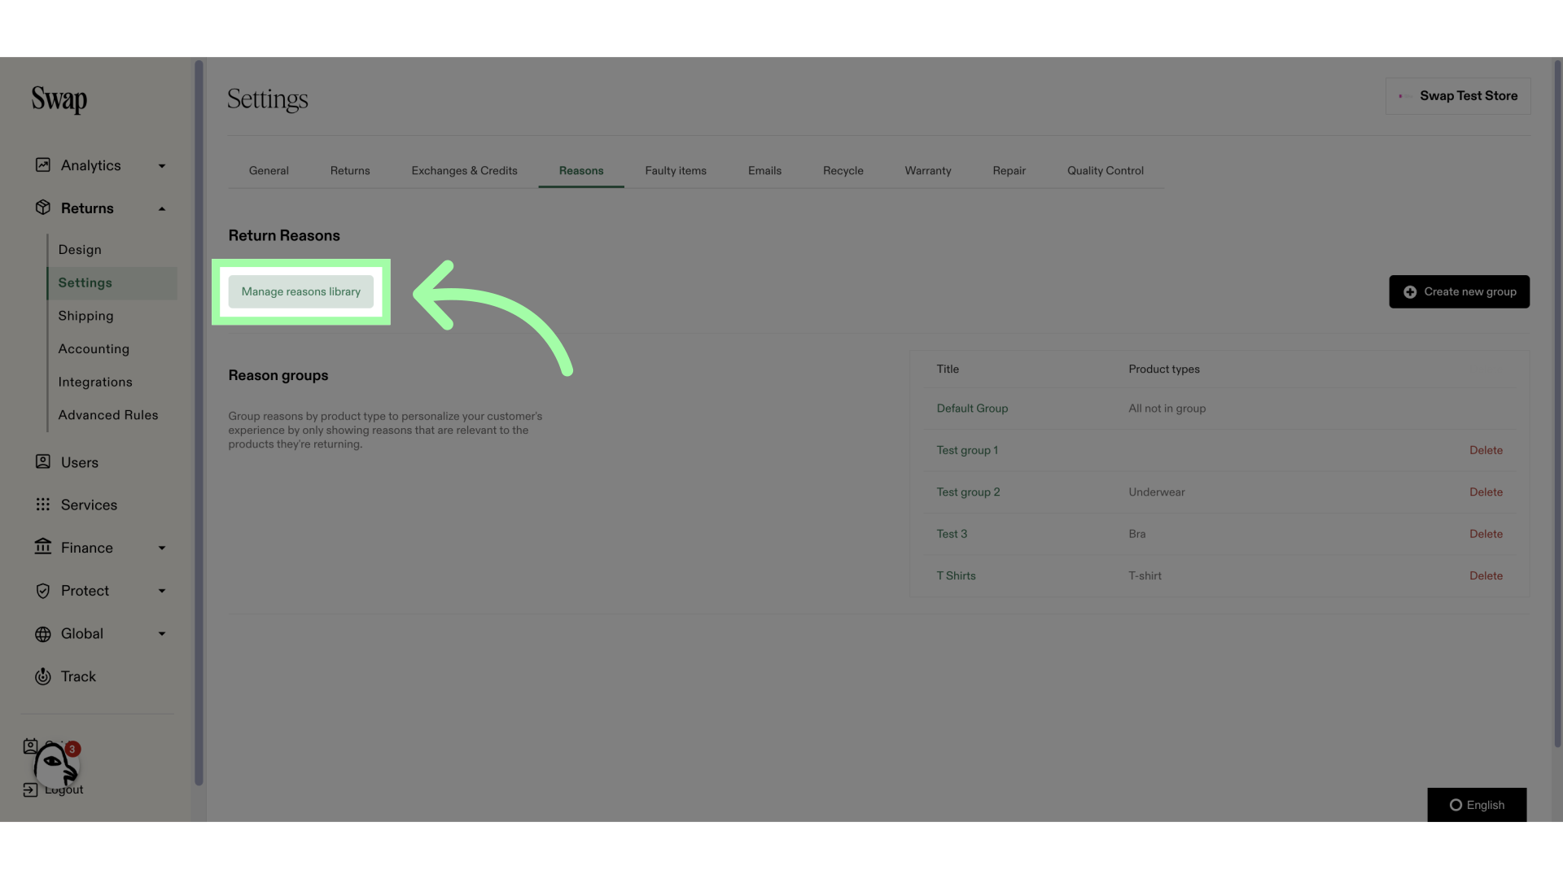Click the Swap Test Store selector
The image size is (1563, 879).
point(1458,96)
